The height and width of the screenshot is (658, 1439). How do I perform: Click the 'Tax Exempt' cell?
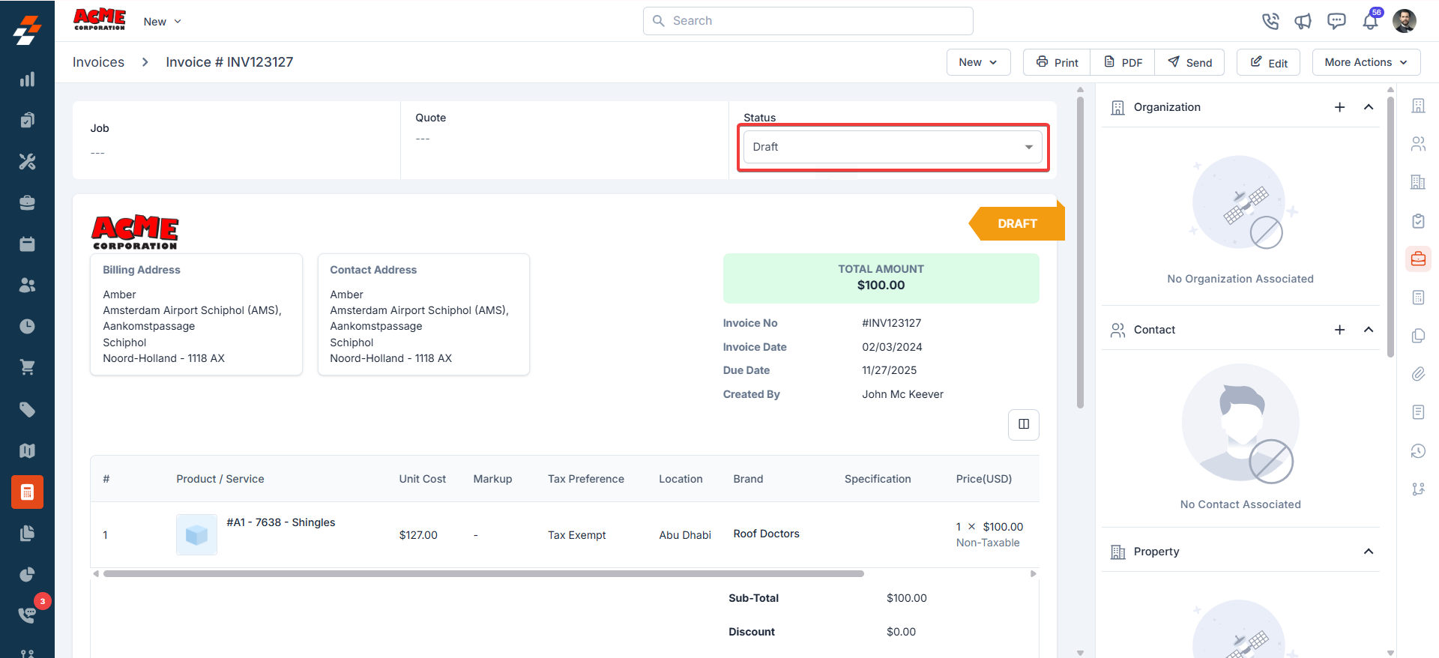tap(576, 535)
